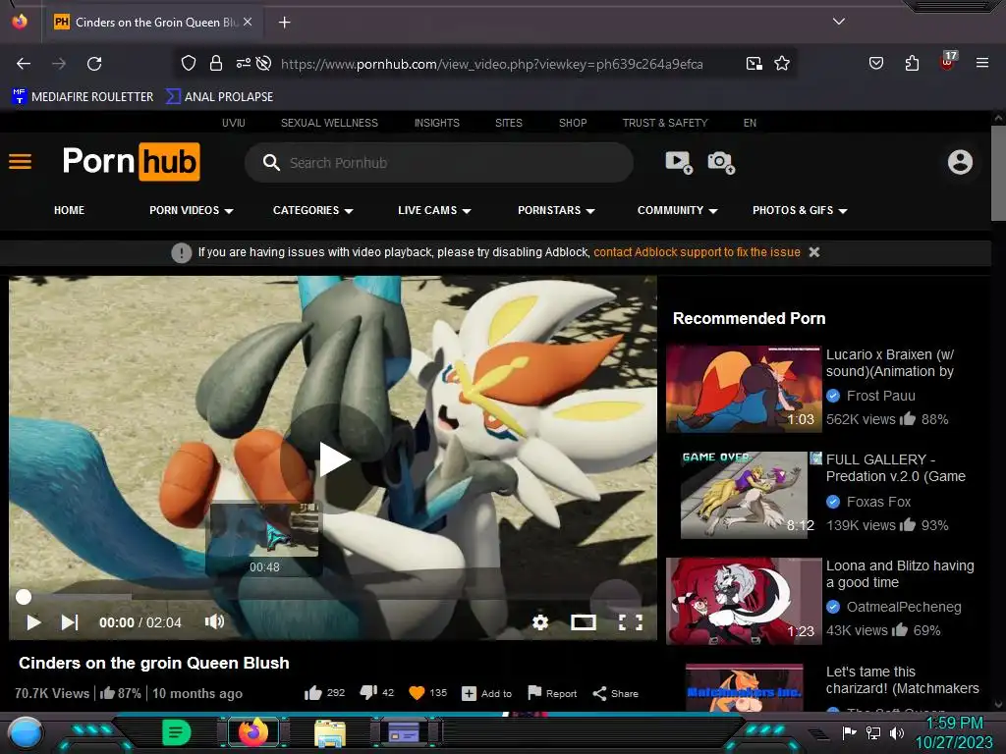Click the Pocket save icon in toolbar
Viewport: 1006px width, 754px height.
click(875, 63)
